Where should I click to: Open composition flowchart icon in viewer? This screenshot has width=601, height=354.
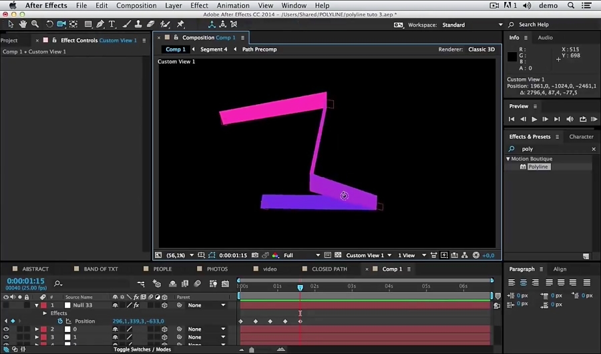tap(465, 255)
